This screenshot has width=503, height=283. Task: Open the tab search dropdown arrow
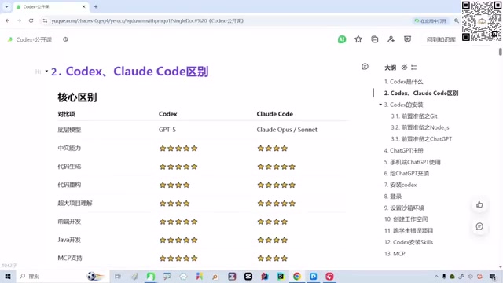click(6, 6)
